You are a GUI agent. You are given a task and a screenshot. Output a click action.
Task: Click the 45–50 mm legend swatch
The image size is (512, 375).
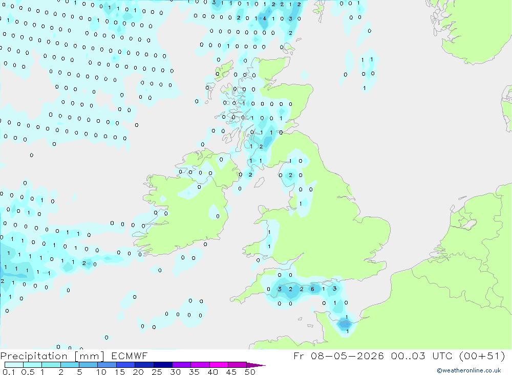tap(238, 365)
